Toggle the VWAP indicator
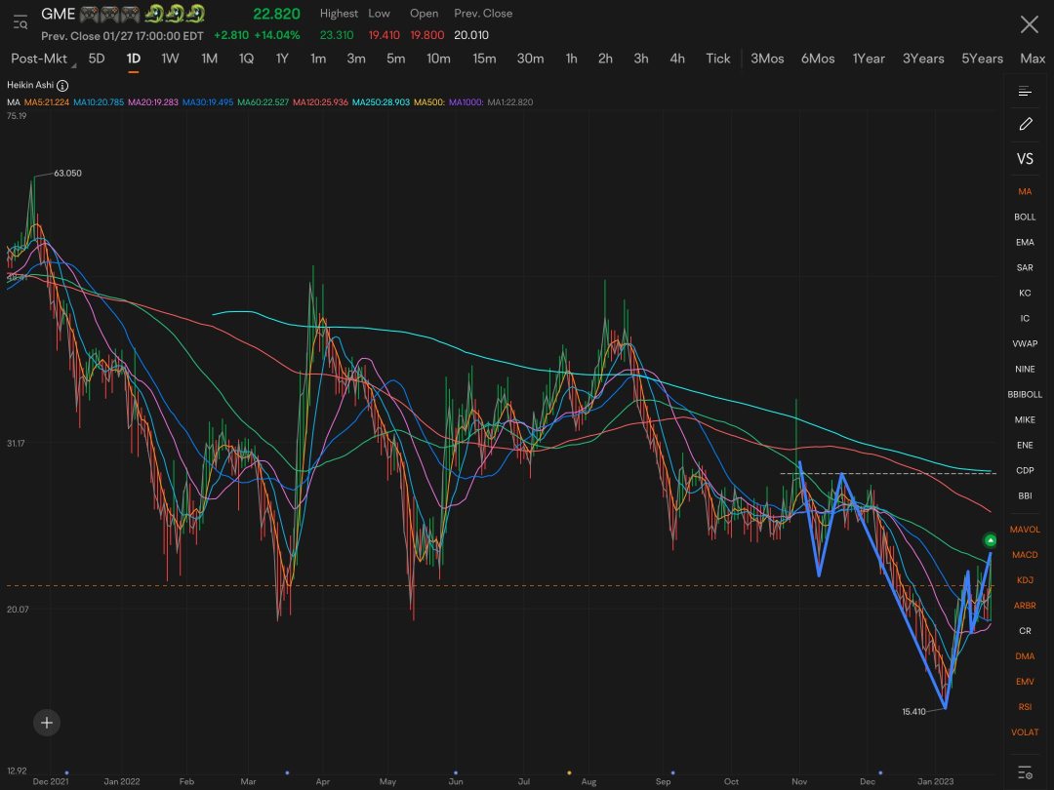 [1025, 343]
